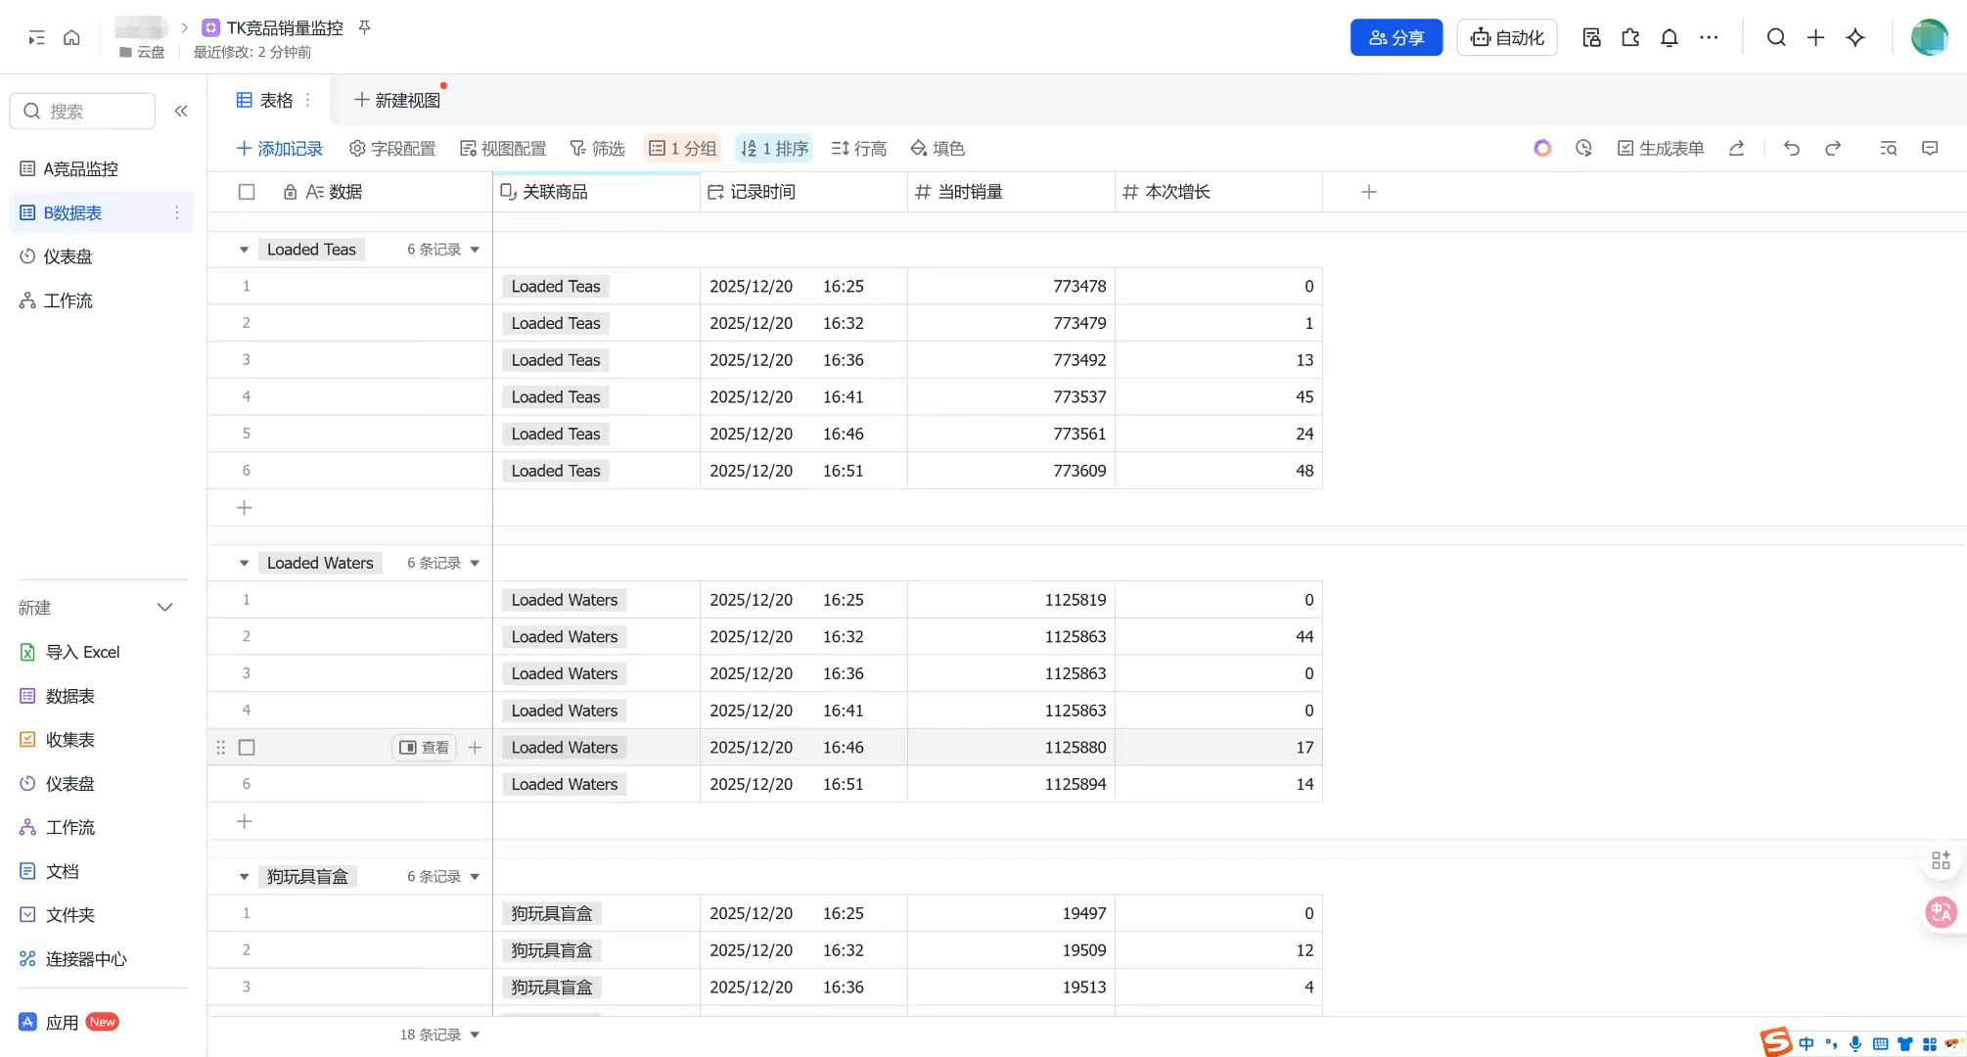Click the undo arrow icon
This screenshot has height=1057, width=1967.
(x=1791, y=148)
